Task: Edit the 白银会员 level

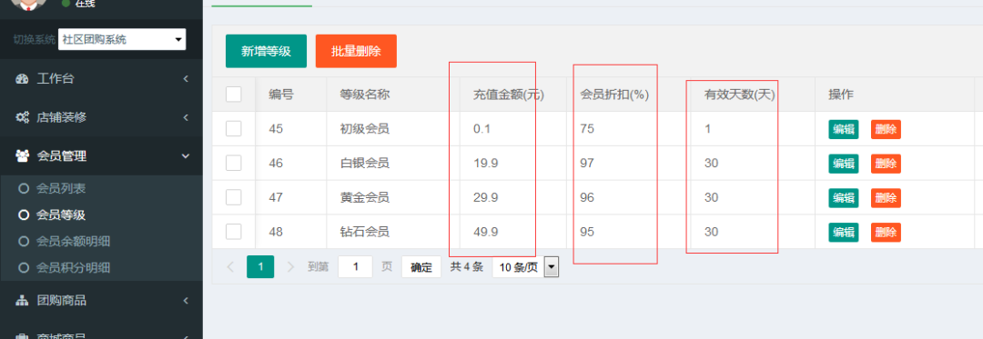Action: 843,164
